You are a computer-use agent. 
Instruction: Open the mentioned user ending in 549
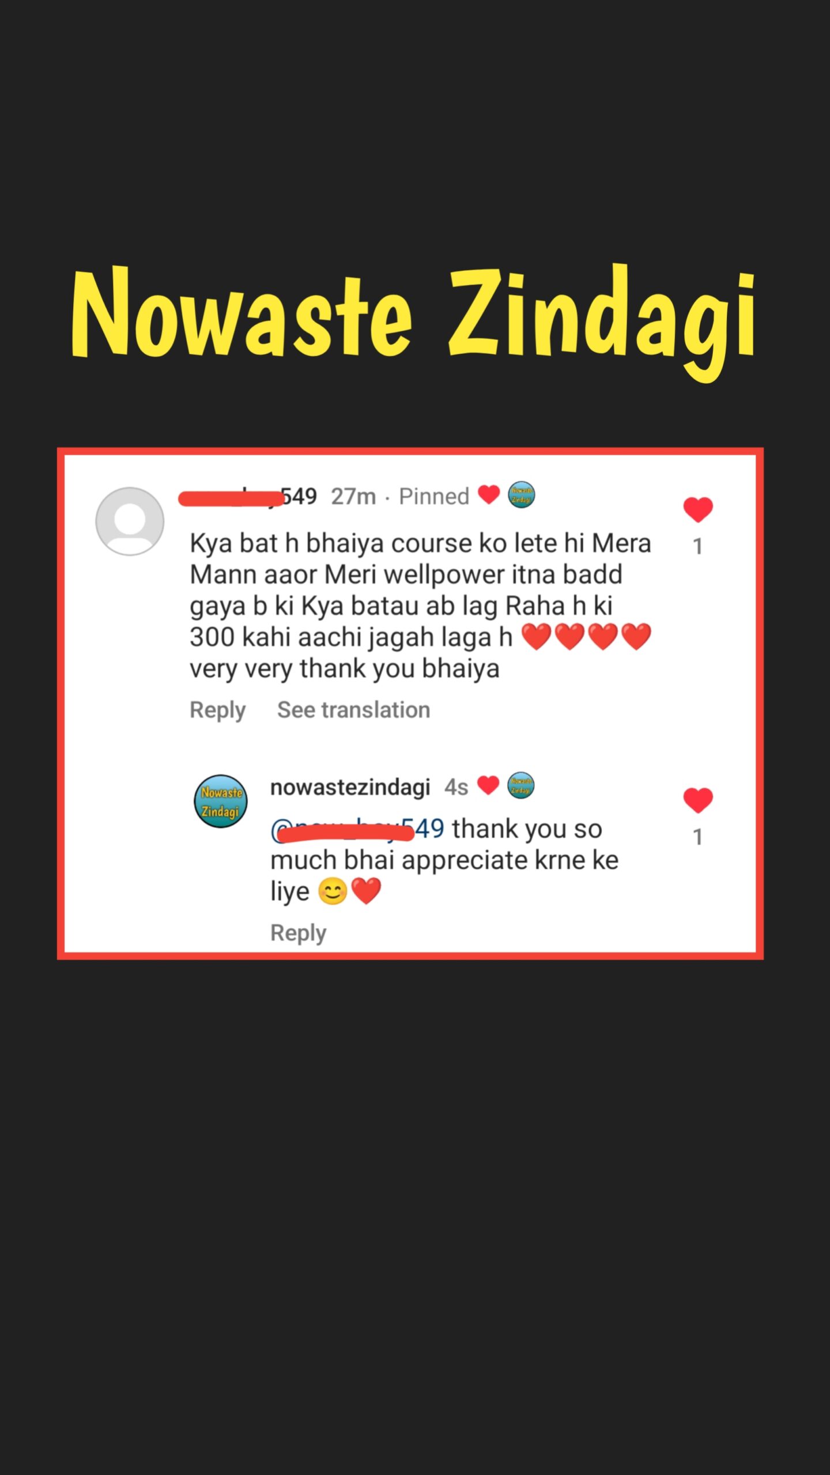click(357, 829)
